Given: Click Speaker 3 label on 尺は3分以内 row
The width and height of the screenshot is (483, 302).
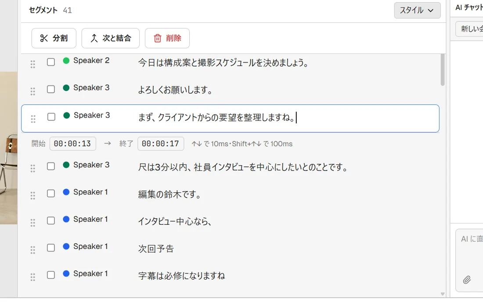Looking at the screenshot, I should click(x=91, y=165).
